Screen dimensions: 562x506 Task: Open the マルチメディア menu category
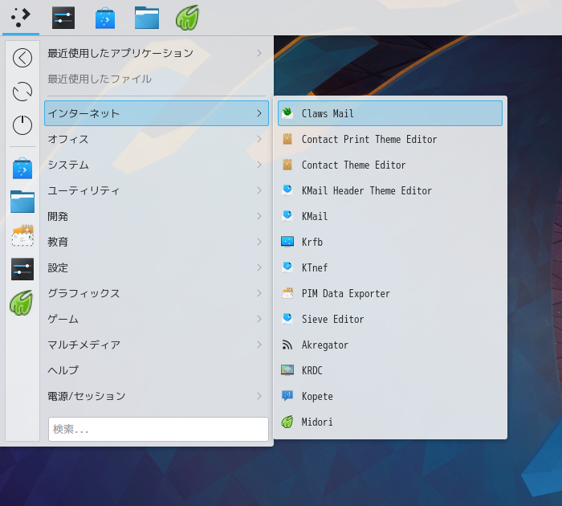click(x=157, y=345)
